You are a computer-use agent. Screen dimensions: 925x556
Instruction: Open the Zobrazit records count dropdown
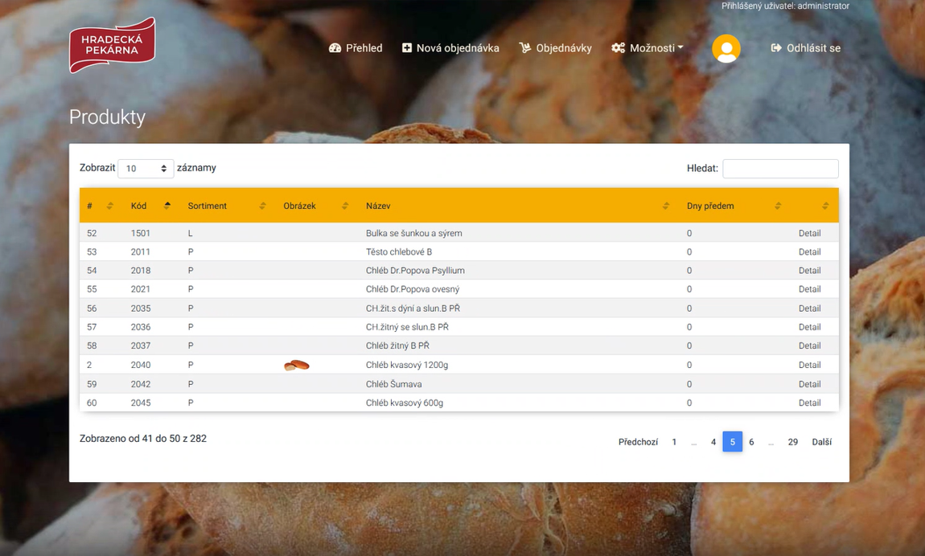click(x=146, y=169)
